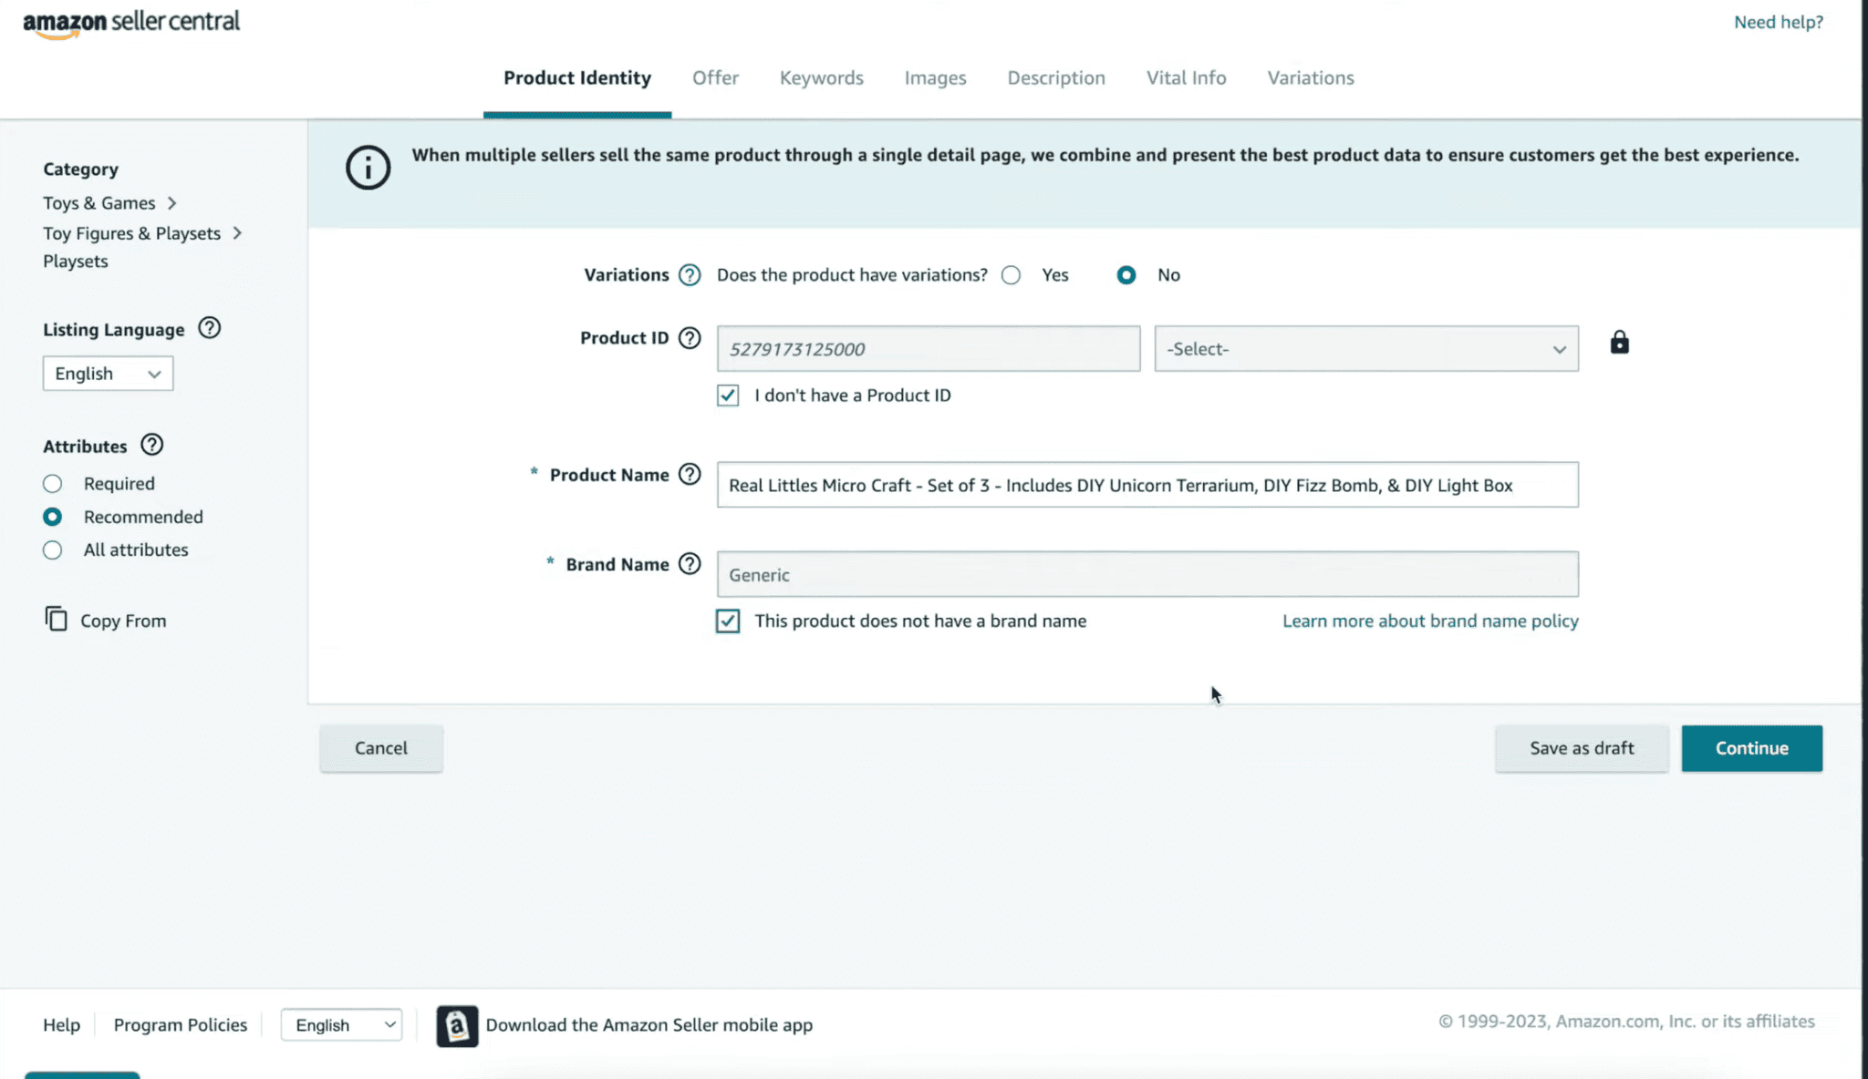
Task: Open the Product ID help tooltip icon
Action: [690, 337]
